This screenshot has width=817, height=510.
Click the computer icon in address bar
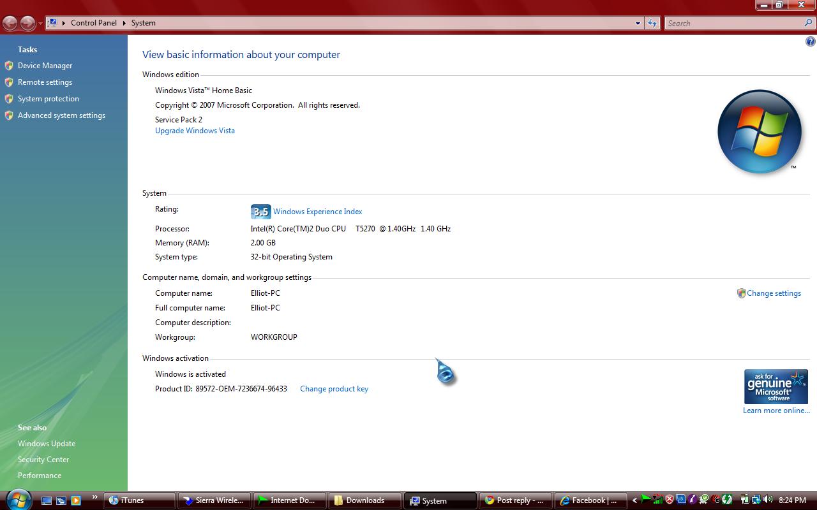click(x=53, y=23)
